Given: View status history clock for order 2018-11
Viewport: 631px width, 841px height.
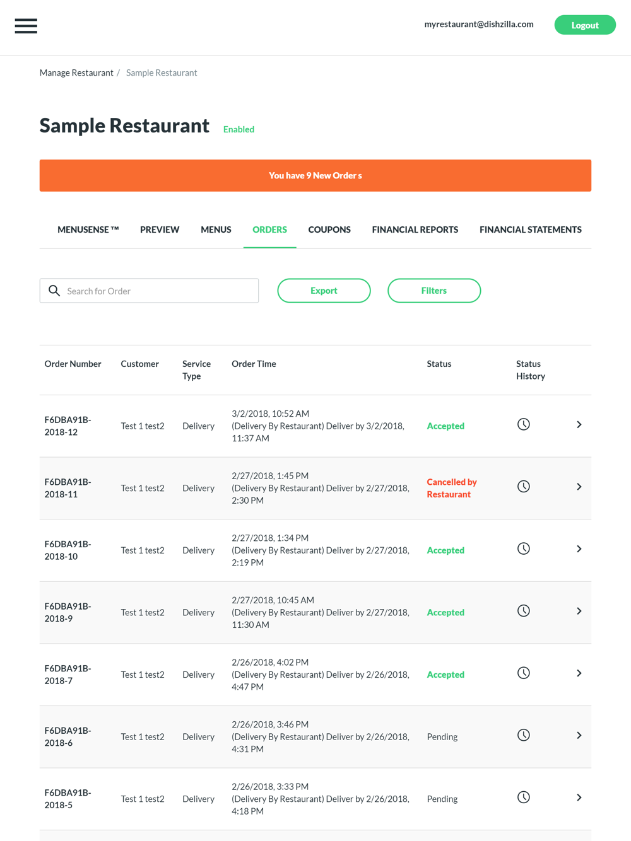Looking at the screenshot, I should 524,487.
